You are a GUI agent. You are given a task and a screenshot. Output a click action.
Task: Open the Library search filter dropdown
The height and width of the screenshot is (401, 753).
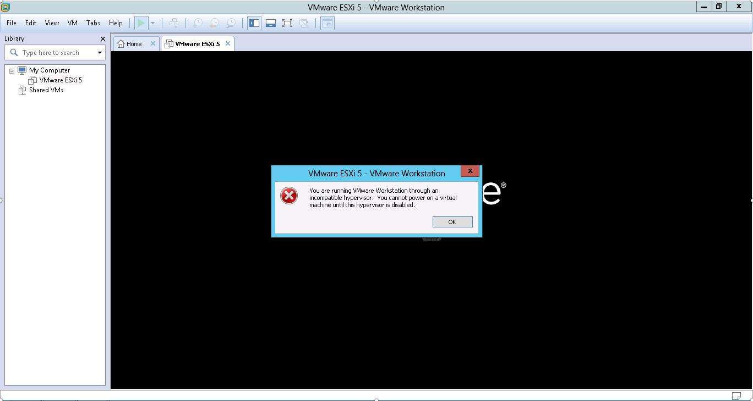tap(100, 53)
